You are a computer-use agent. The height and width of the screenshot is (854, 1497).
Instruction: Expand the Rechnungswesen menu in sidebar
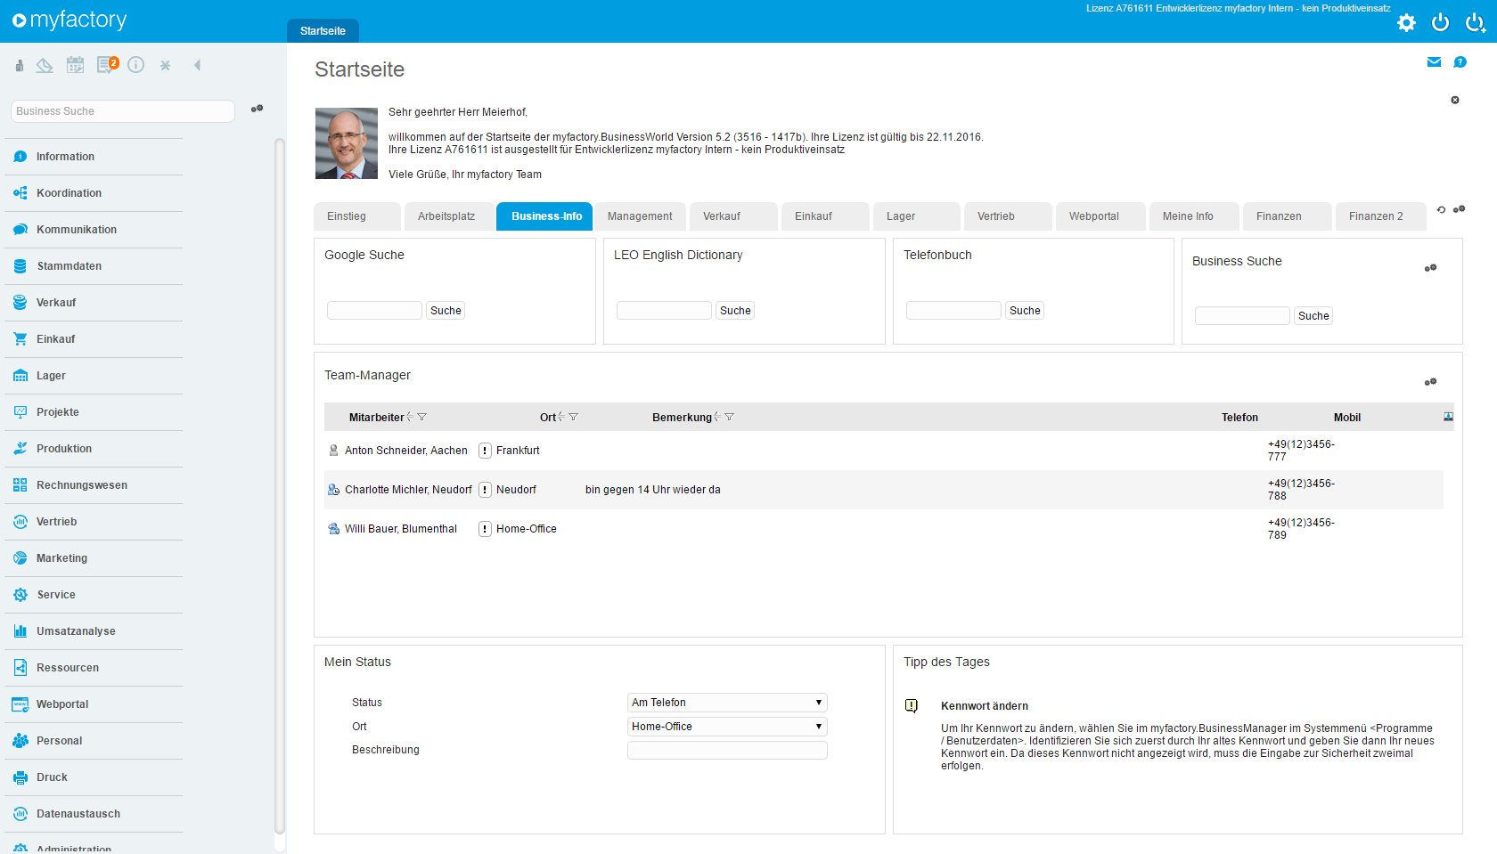82,485
